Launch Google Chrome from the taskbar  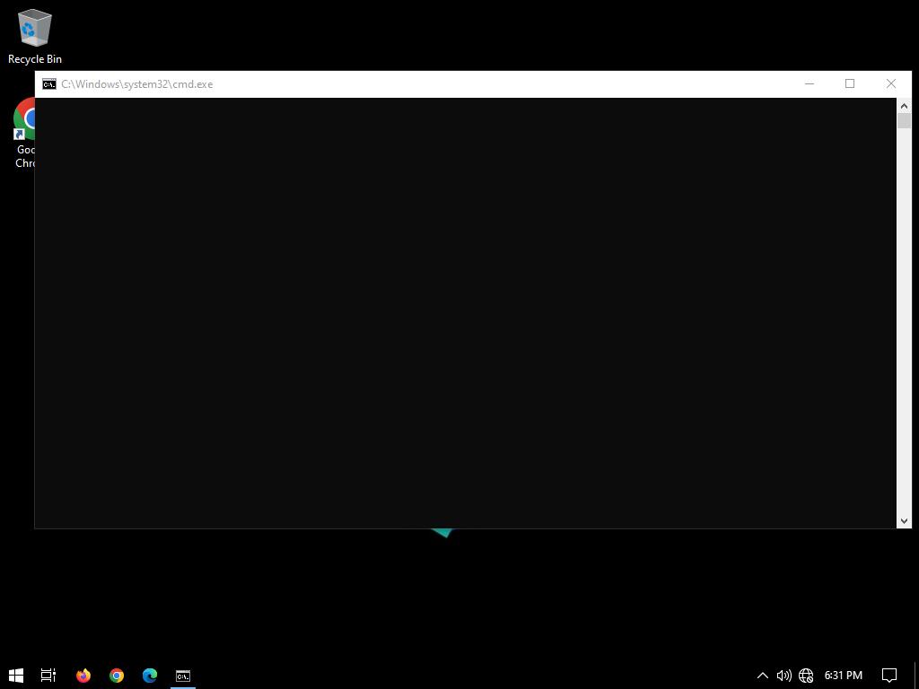[117, 675]
